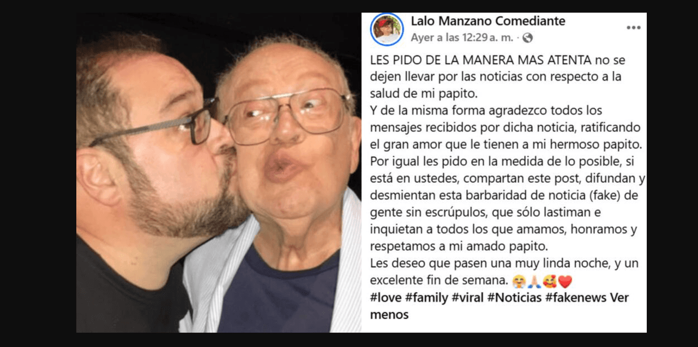Open the Lalo Manzano Comediante page name

(488, 21)
